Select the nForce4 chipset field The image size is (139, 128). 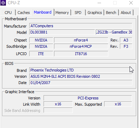coord(81,40)
